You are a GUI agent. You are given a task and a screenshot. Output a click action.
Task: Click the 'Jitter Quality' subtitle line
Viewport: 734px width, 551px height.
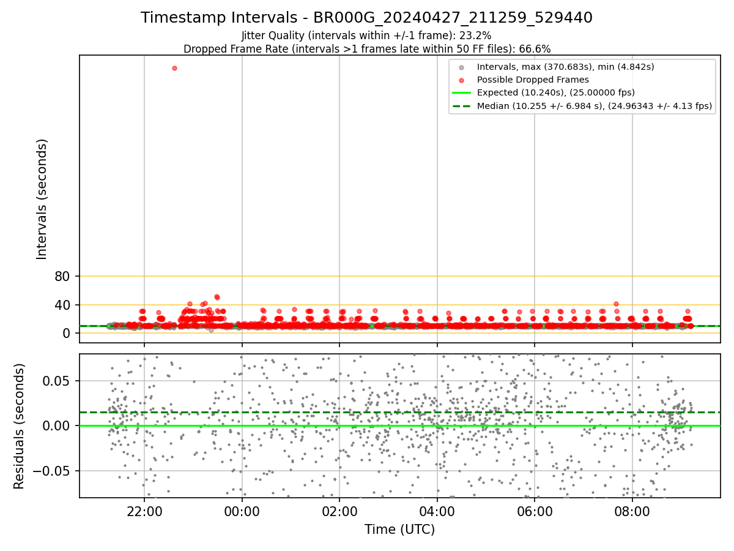(x=366, y=36)
